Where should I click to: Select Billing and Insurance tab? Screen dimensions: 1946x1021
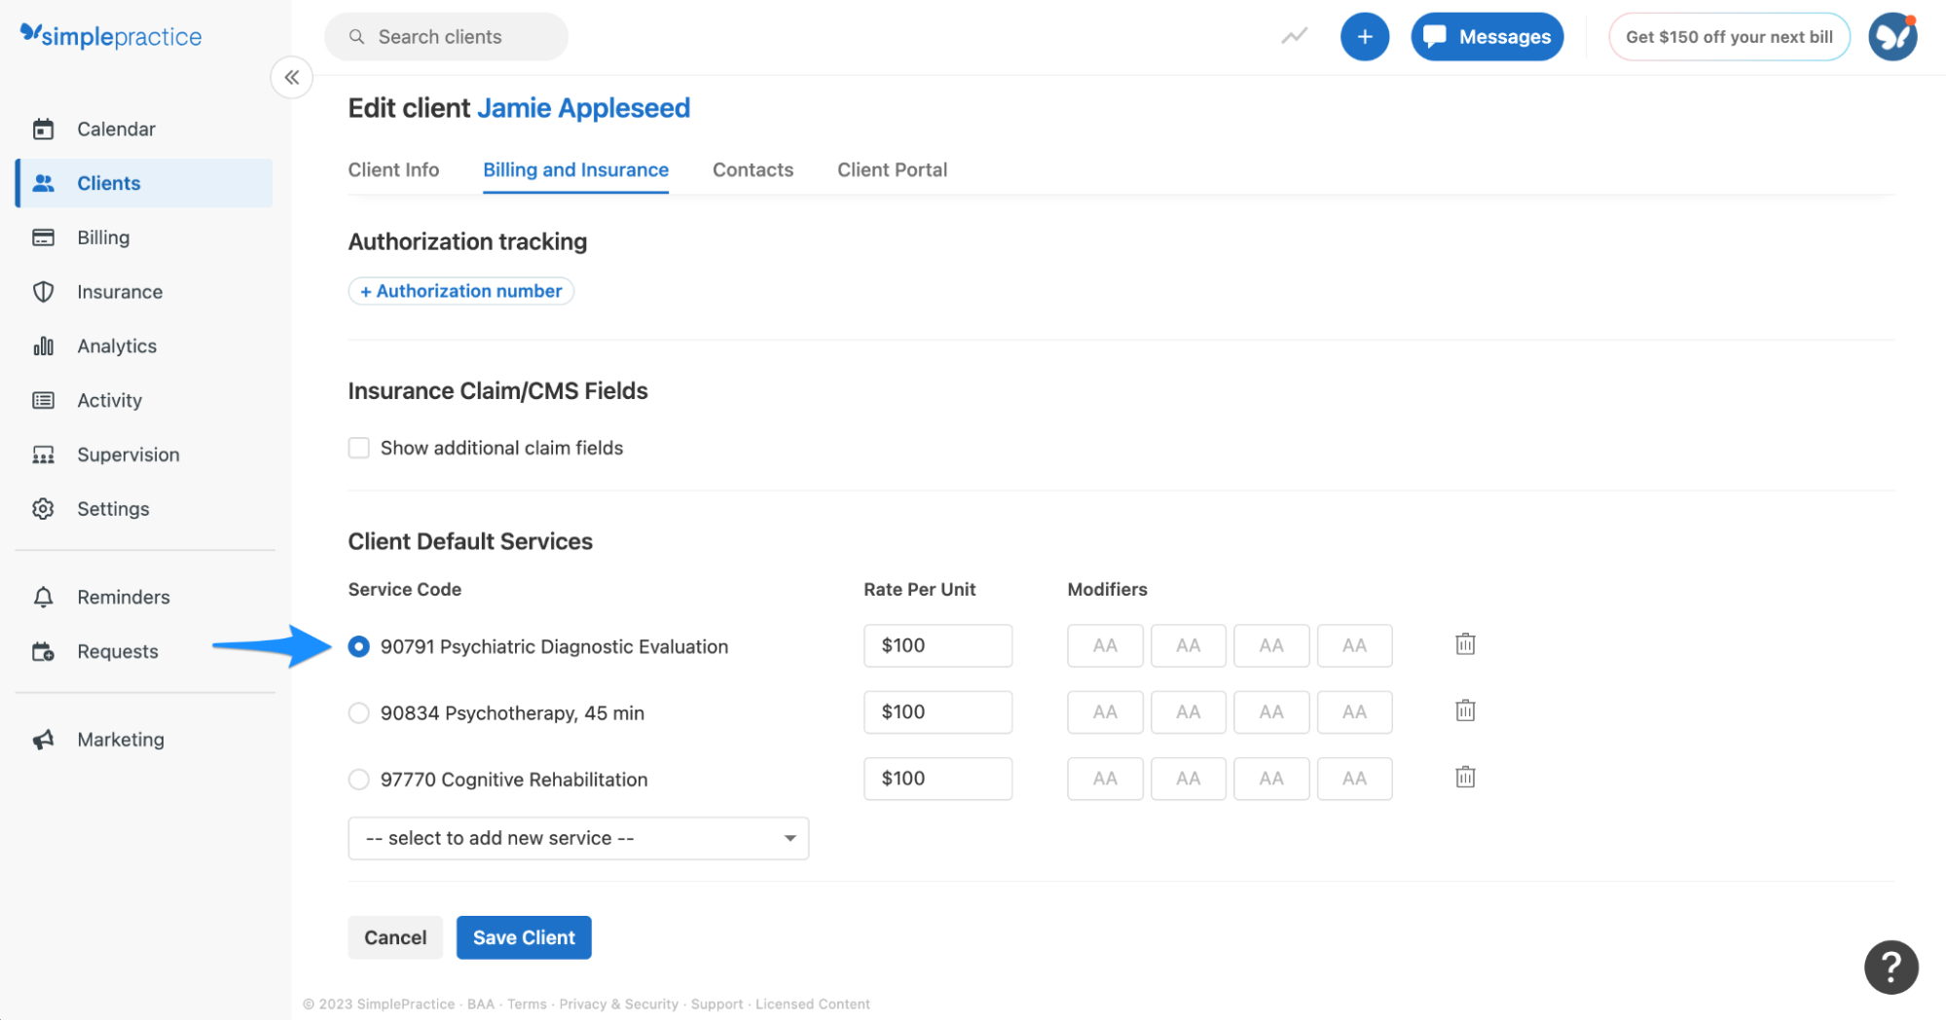(x=575, y=170)
